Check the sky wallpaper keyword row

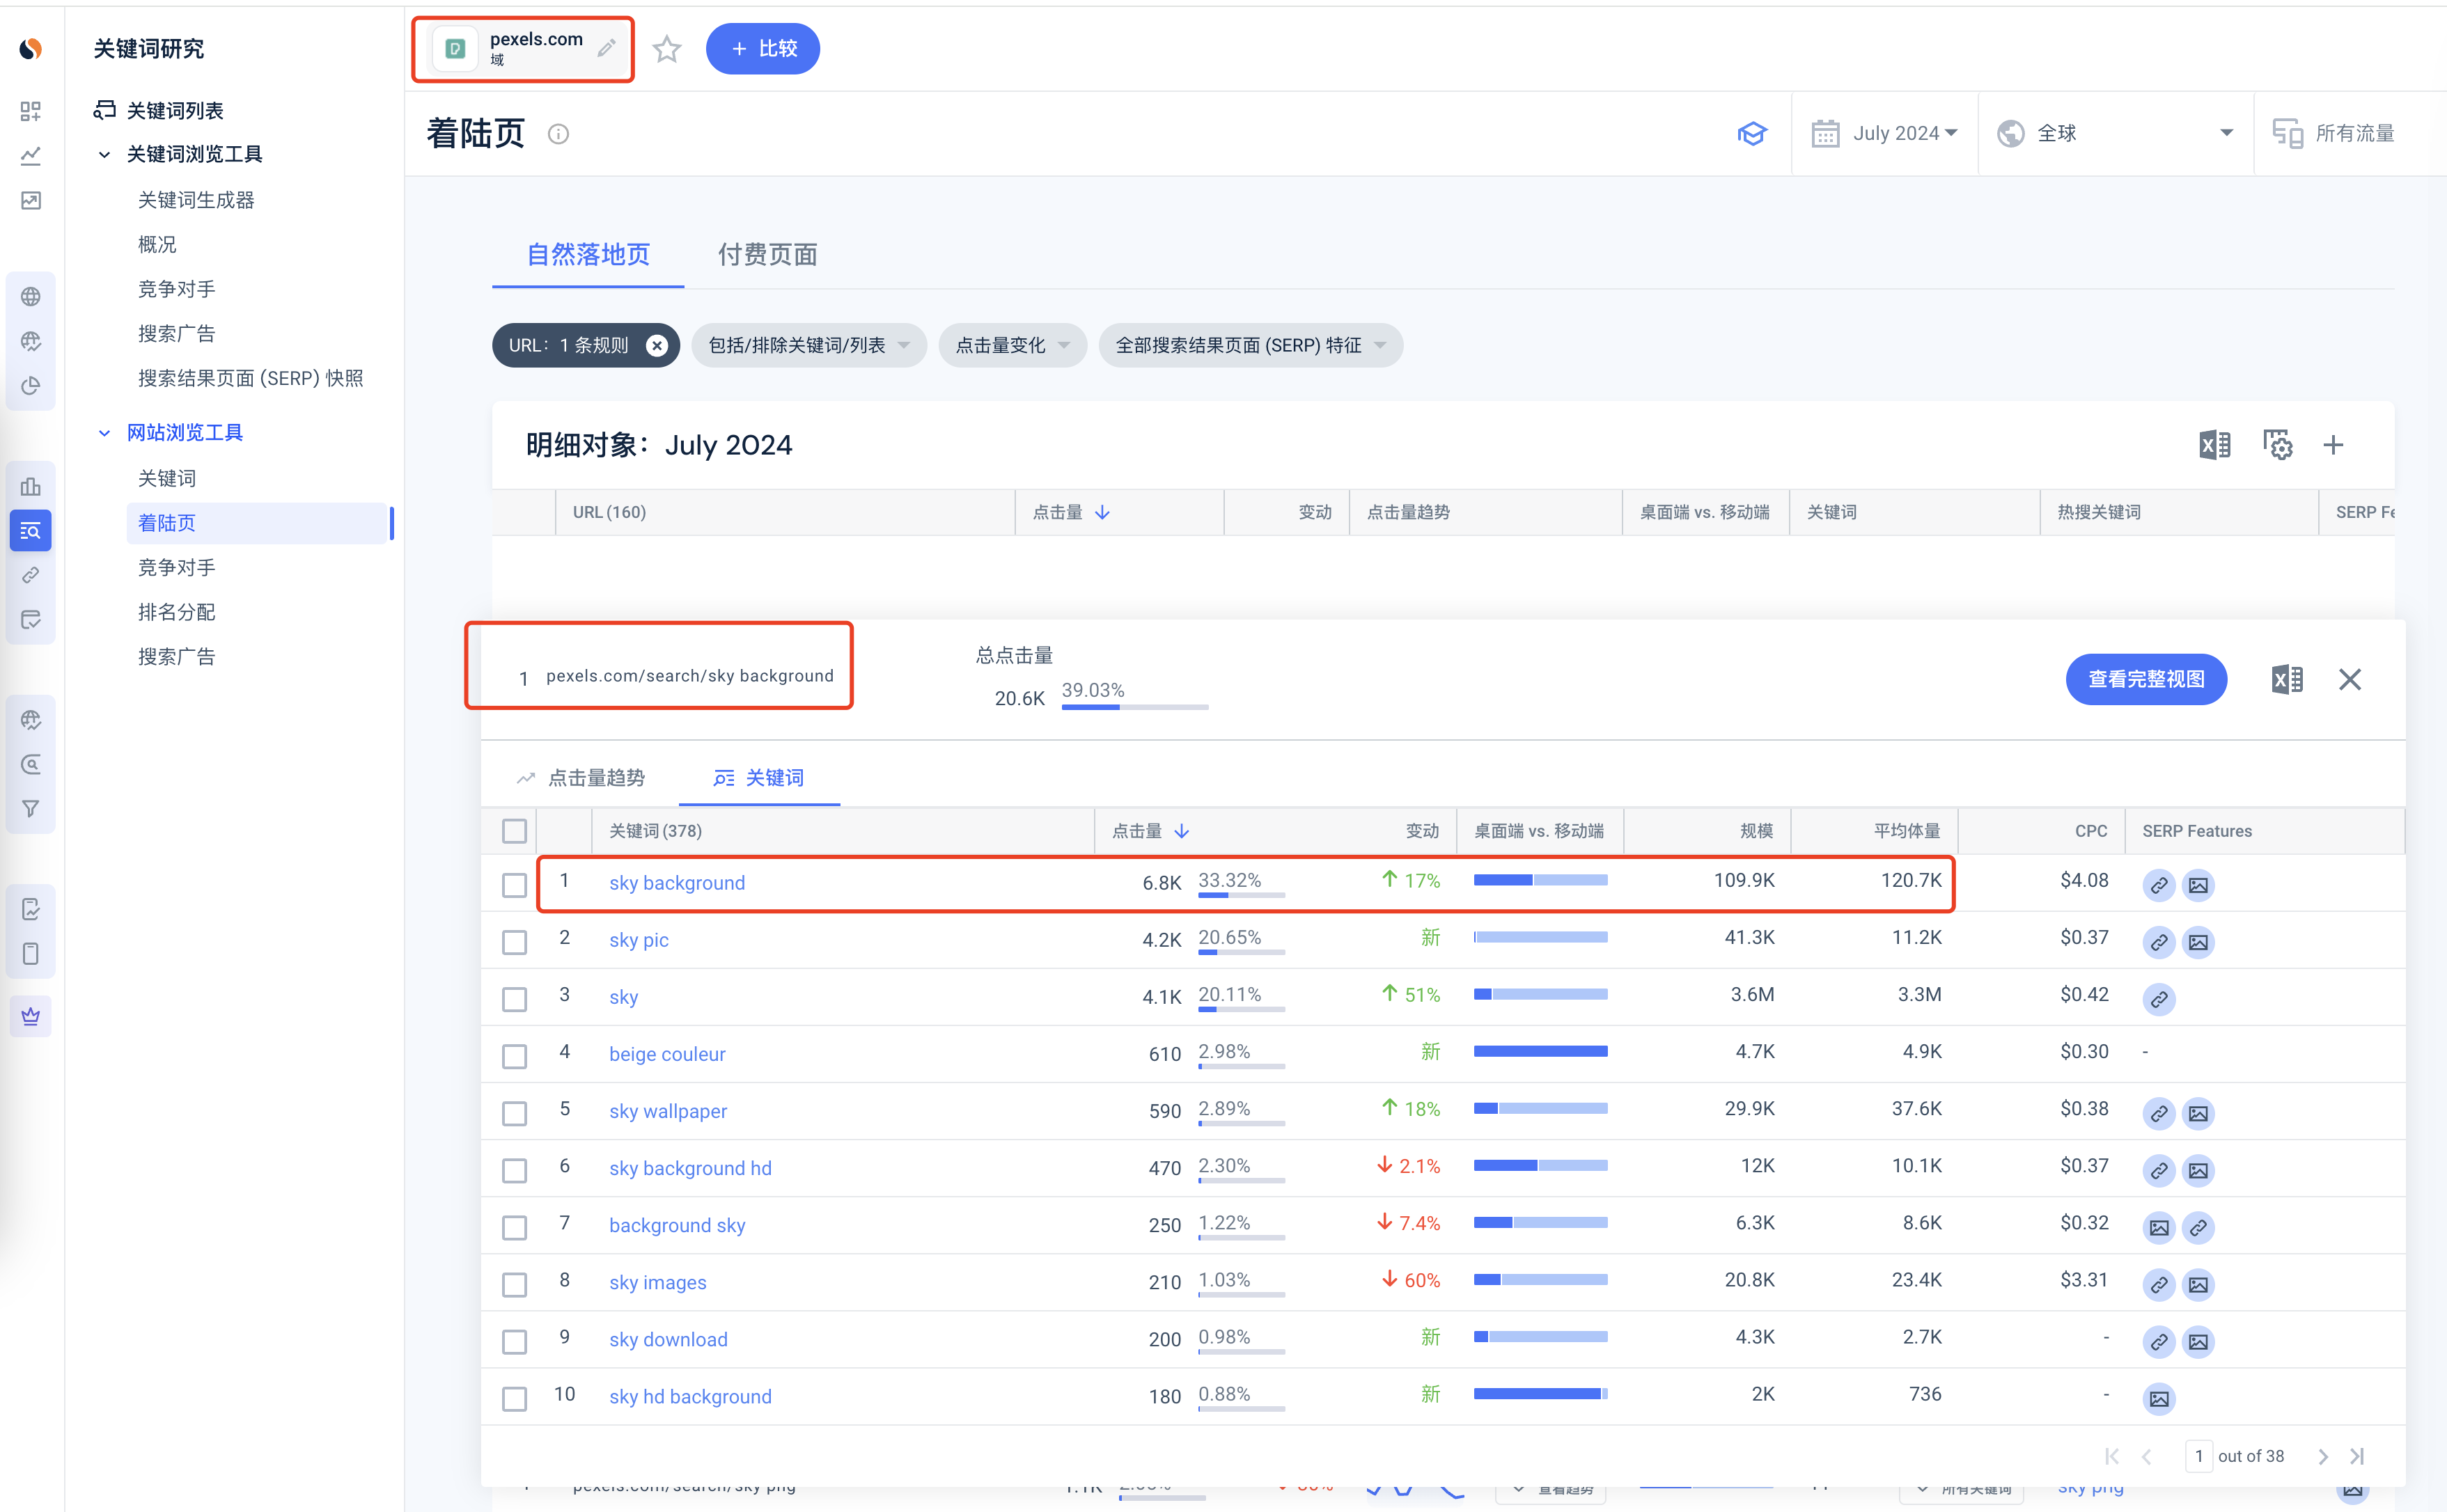[x=514, y=1113]
